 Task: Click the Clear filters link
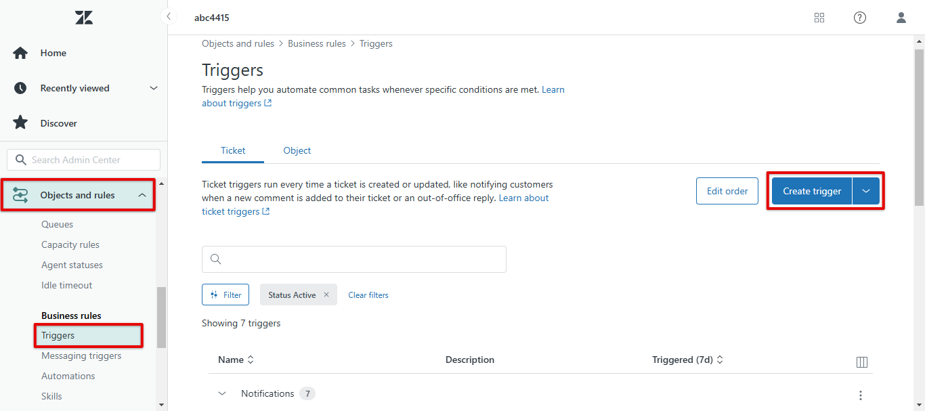click(368, 295)
